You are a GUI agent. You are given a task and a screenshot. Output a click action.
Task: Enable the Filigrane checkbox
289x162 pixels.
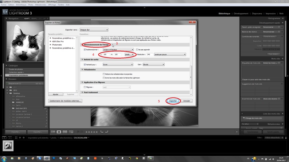click(x=85, y=87)
